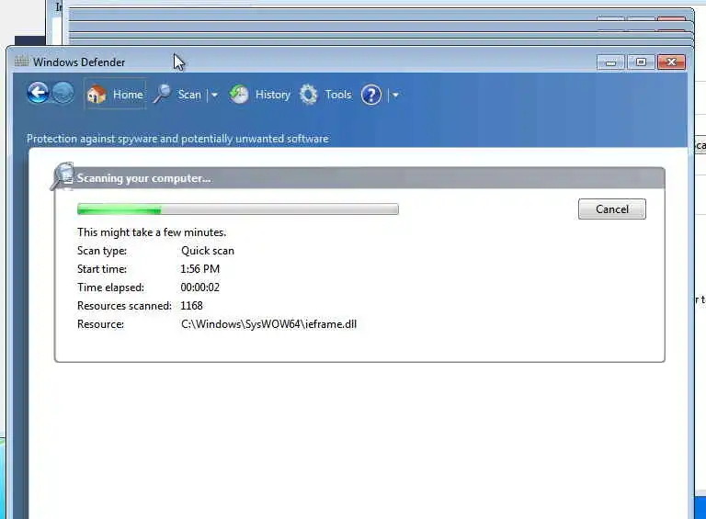Click the elapsed time '00:00:02'
Viewport: 706px width, 519px height.
(x=199, y=288)
